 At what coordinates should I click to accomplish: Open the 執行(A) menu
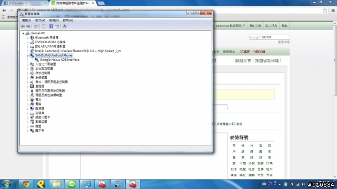click(x=40, y=20)
